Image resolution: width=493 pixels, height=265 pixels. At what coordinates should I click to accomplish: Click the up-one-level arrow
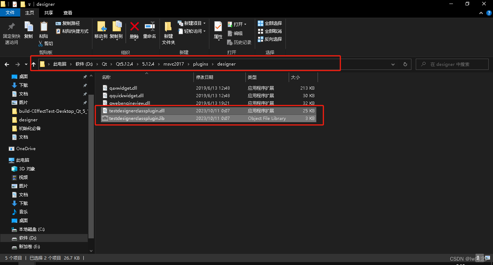(x=34, y=64)
